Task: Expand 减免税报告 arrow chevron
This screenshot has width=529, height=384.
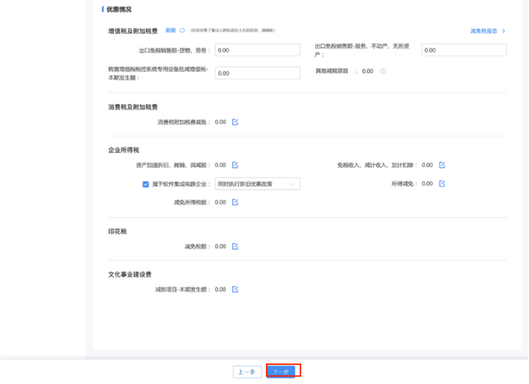Action: pos(504,31)
